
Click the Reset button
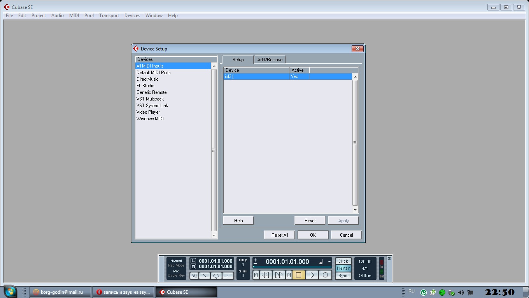310,220
